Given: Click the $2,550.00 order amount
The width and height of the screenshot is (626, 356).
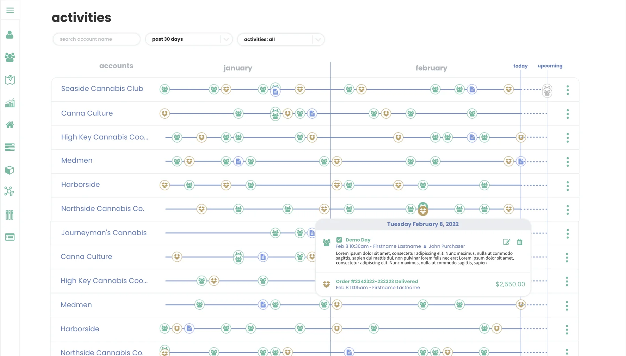Looking at the screenshot, I should coord(510,284).
